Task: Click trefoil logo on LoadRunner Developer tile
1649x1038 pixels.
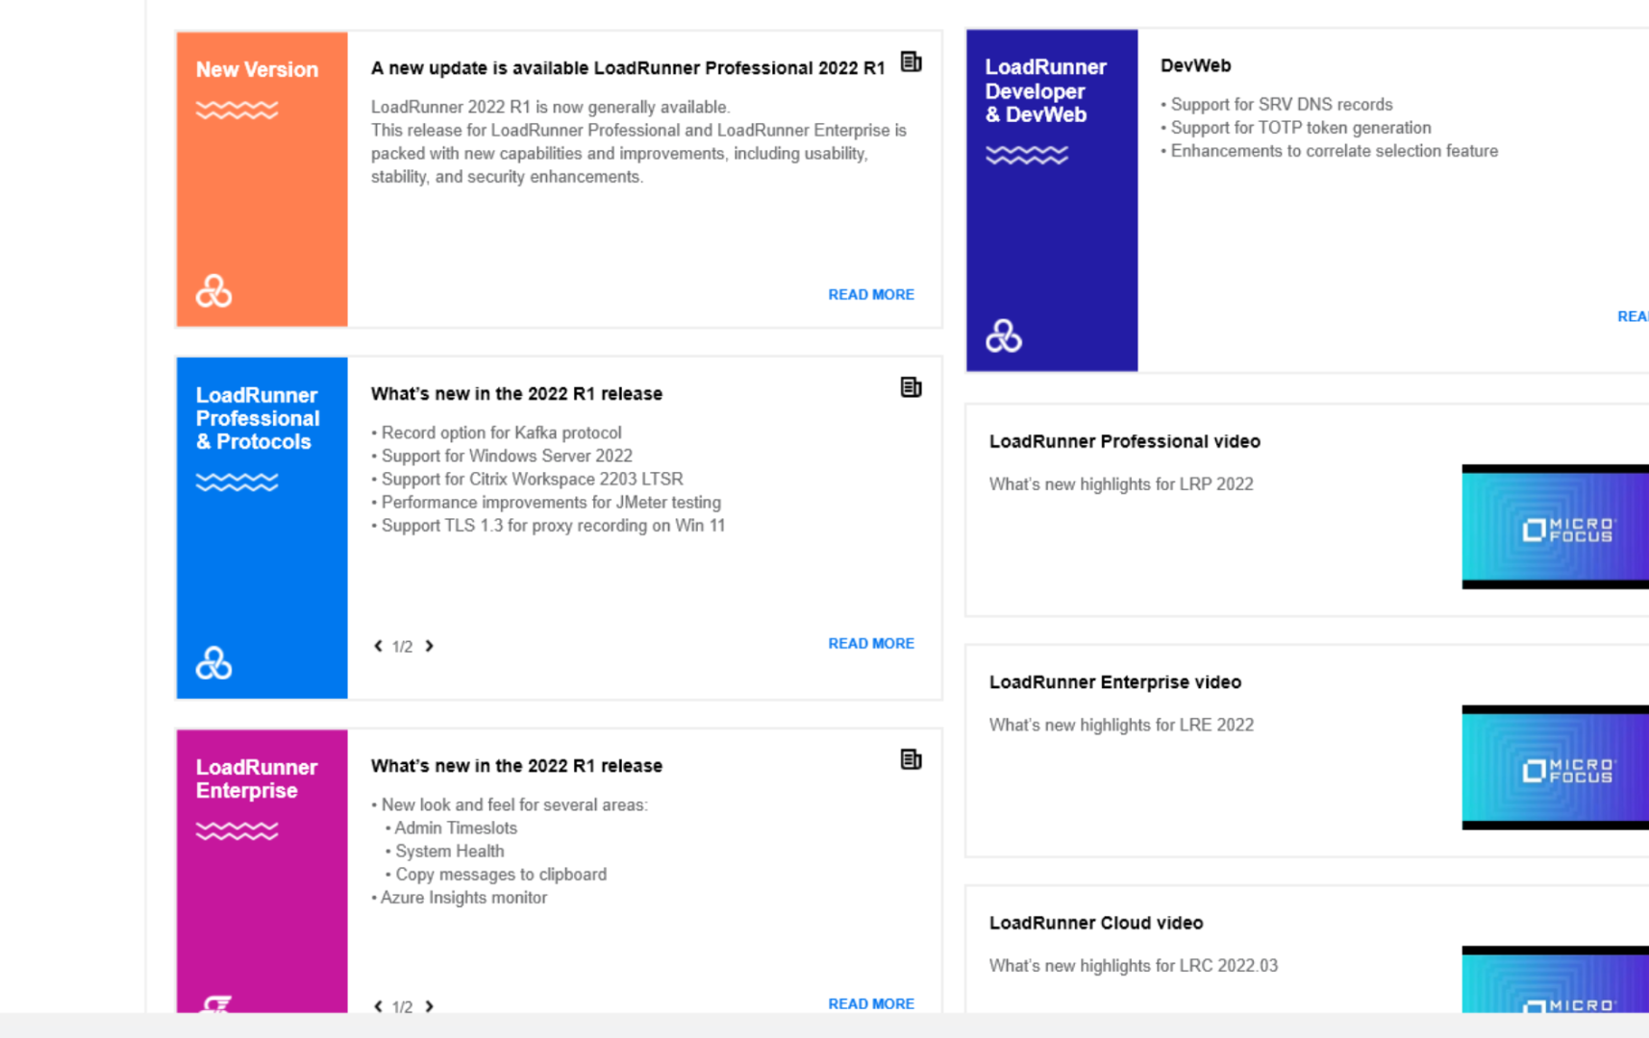Action: 1004,335
